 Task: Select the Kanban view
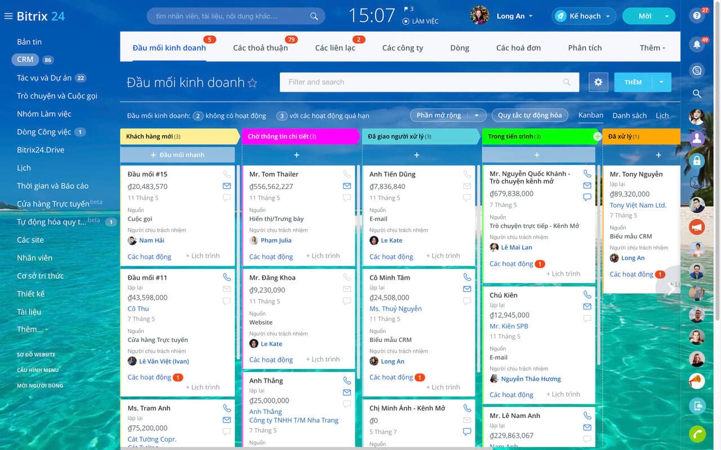point(591,115)
